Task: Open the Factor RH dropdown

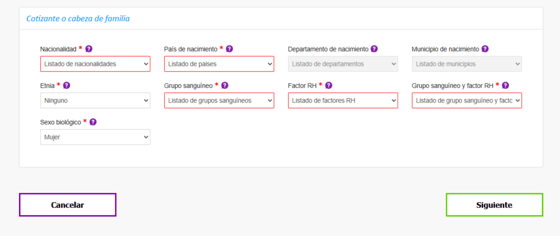Action: (x=343, y=101)
